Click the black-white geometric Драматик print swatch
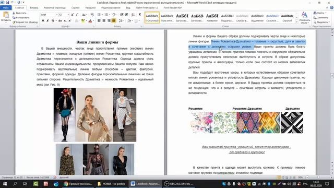 [x=292, y=123]
